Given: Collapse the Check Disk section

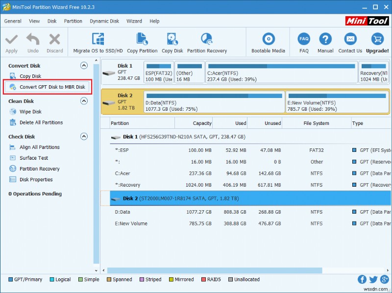Looking at the screenshot, I should (84, 136).
